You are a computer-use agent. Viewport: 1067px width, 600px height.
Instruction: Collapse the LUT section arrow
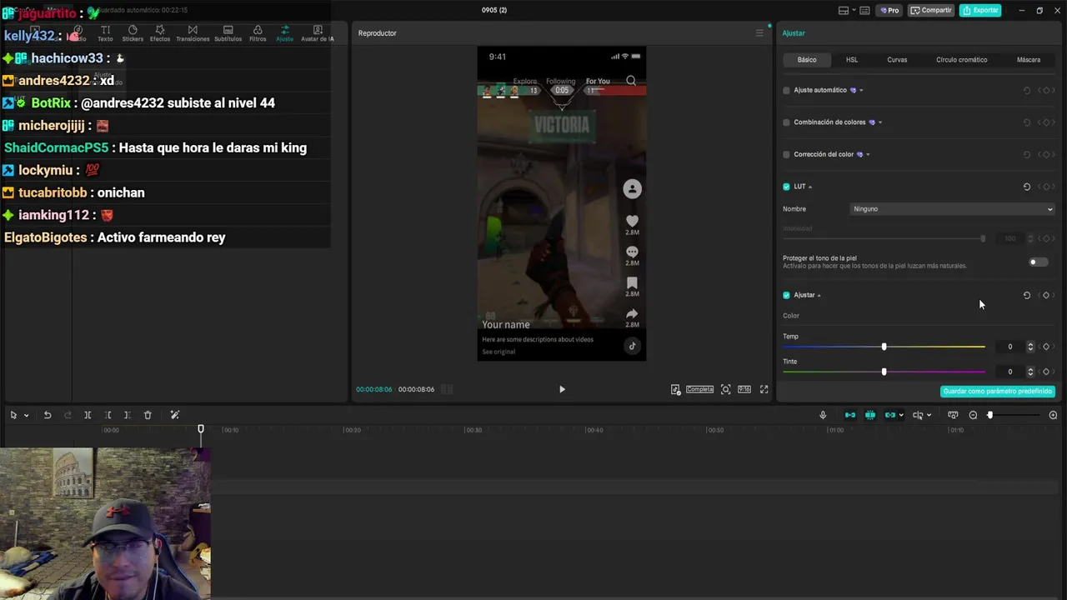pos(810,187)
